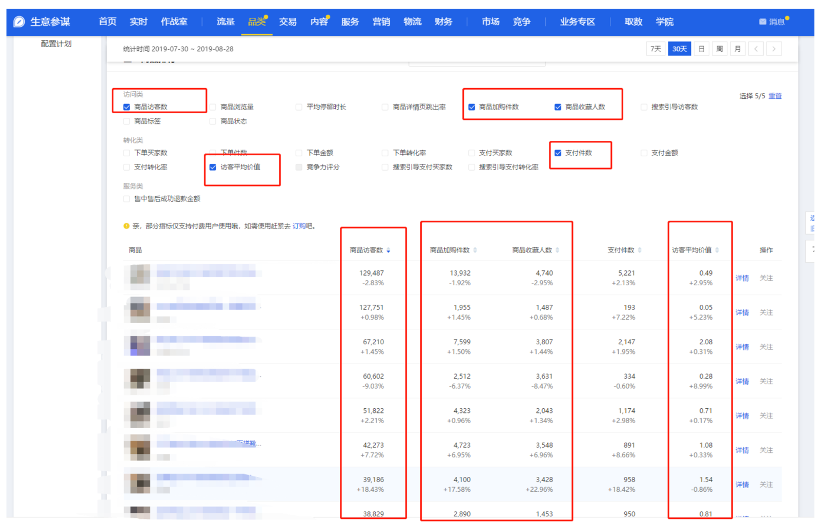Open 配置计划 in left sidebar
This screenshot has width=818, height=523.
(56, 44)
